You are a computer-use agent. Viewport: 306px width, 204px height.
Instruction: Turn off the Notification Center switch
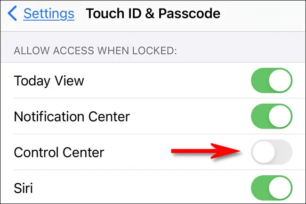[272, 116]
